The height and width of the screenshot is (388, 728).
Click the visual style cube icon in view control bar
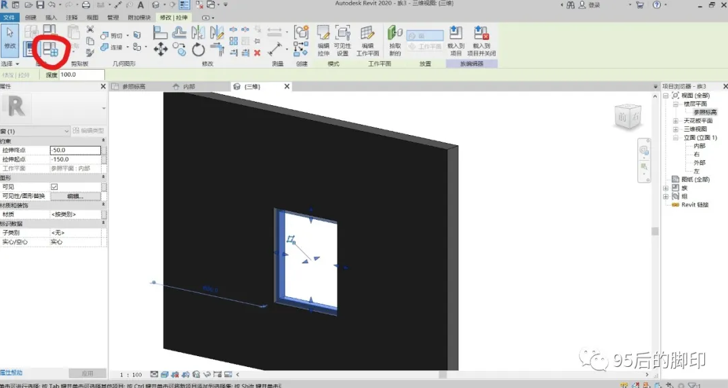[164, 374]
